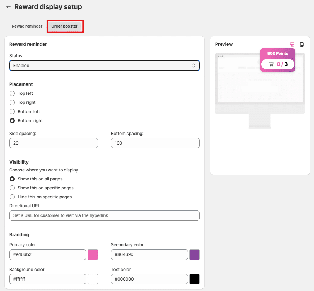Choose Hide this on specific pages
This screenshot has height=291, width=314.
(x=12, y=197)
